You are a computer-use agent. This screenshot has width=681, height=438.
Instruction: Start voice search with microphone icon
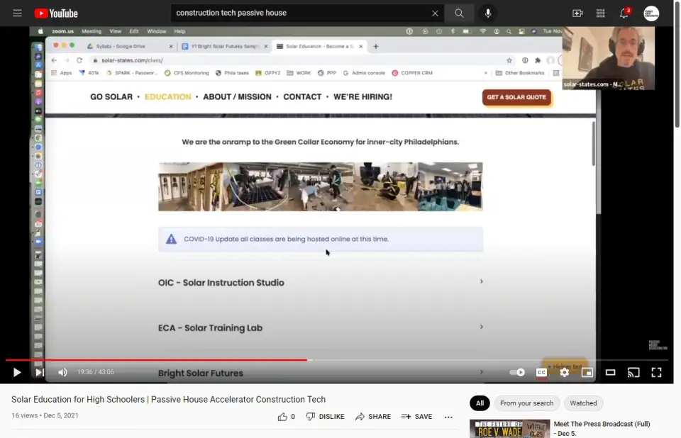pos(488,13)
